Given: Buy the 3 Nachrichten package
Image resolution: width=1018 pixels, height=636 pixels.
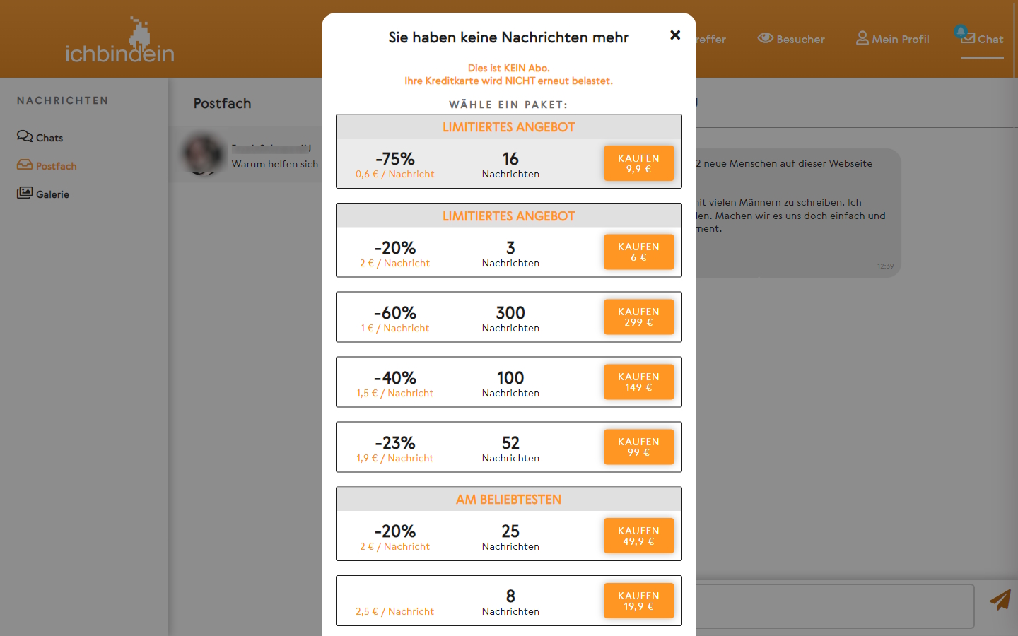Looking at the screenshot, I should click(638, 252).
